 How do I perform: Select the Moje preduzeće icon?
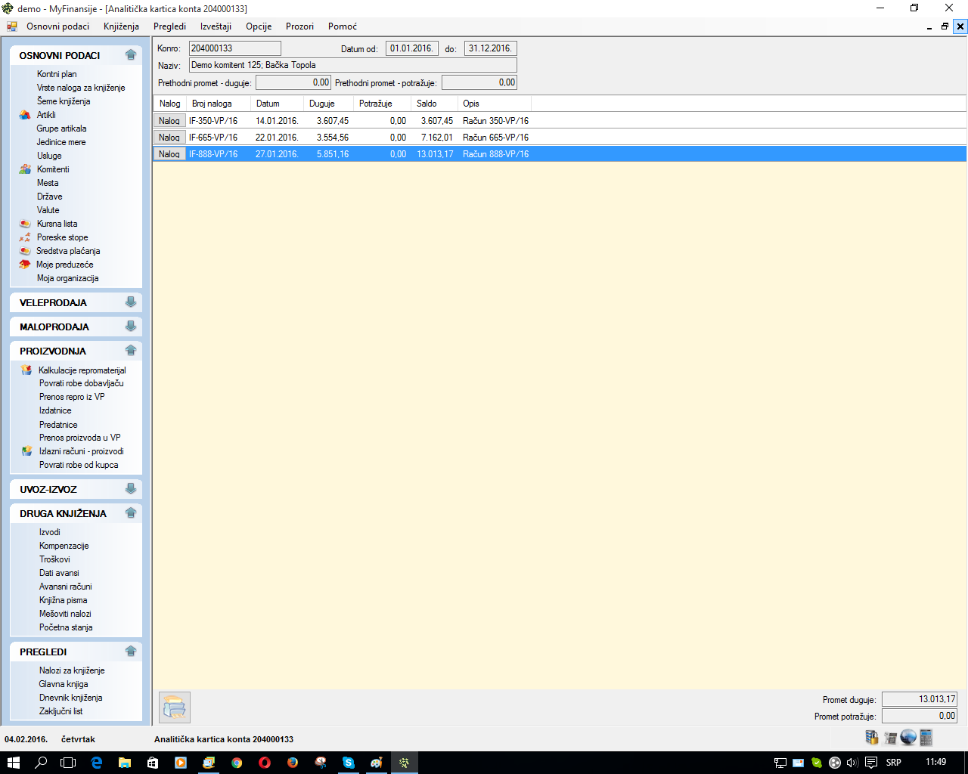coord(25,265)
